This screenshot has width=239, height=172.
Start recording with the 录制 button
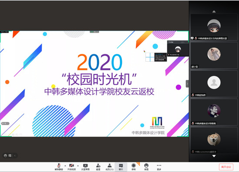(x=134, y=167)
